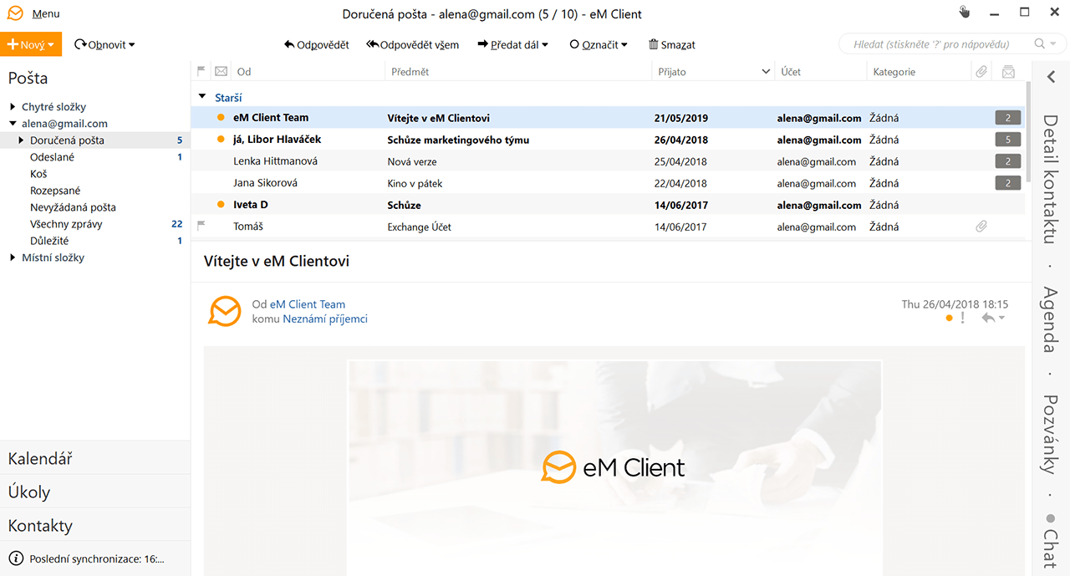
Task: Click the eM Client sender avatar
Action: click(224, 311)
